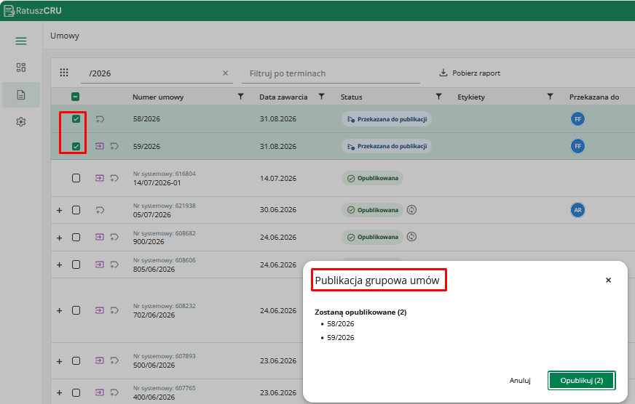Viewport: 635px width, 404px height.
Task: Click Anuluj in the publication dialog
Action: pyautogui.click(x=520, y=381)
